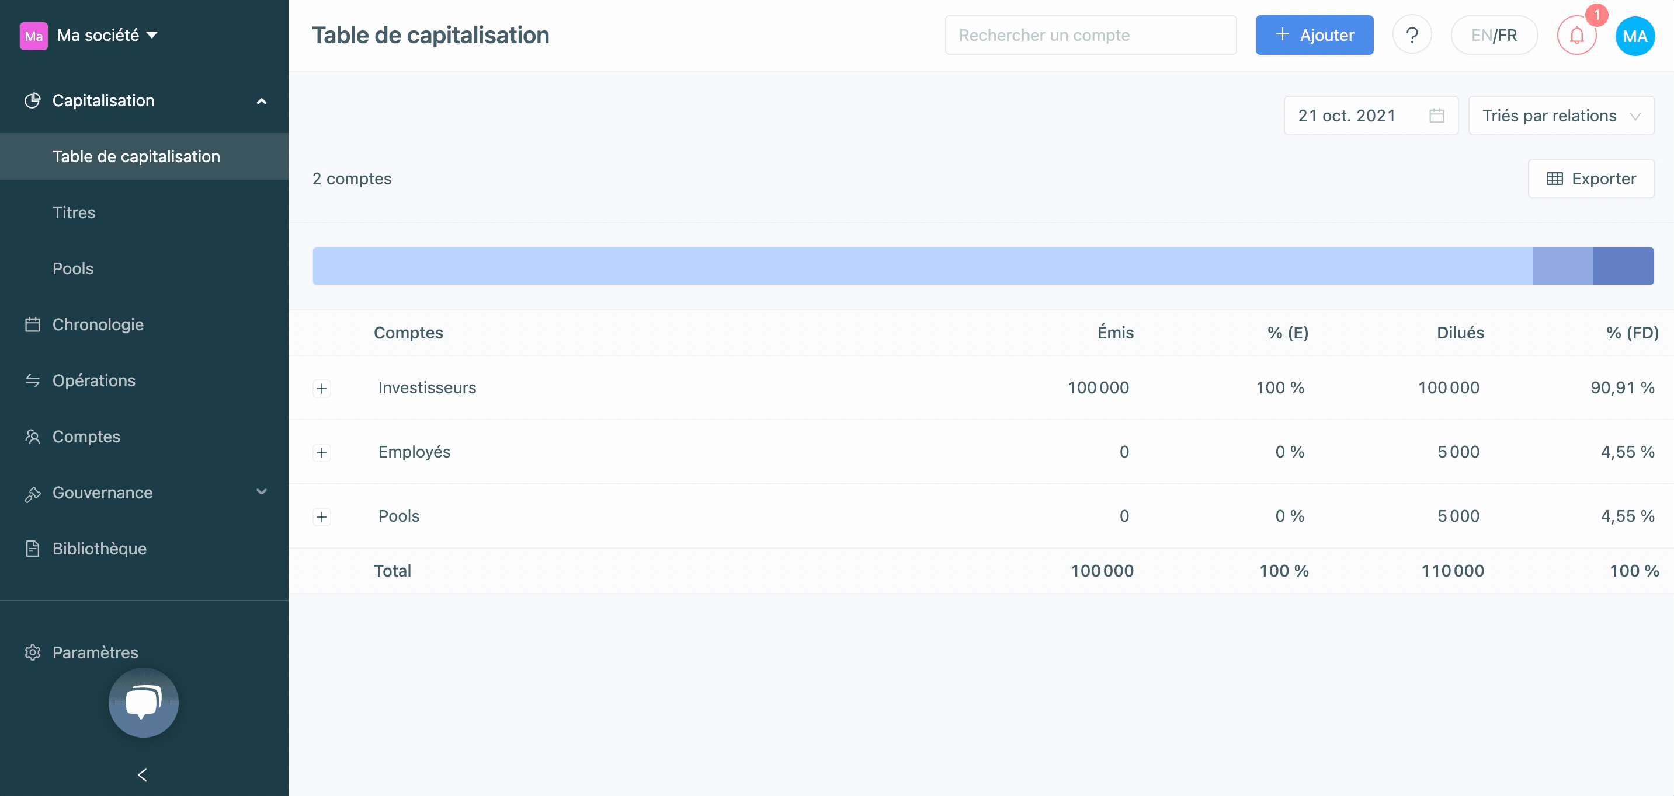The height and width of the screenshot is (796, 1674).
Task: Click the Paramètres gear icon
Action: click(33, 652)
